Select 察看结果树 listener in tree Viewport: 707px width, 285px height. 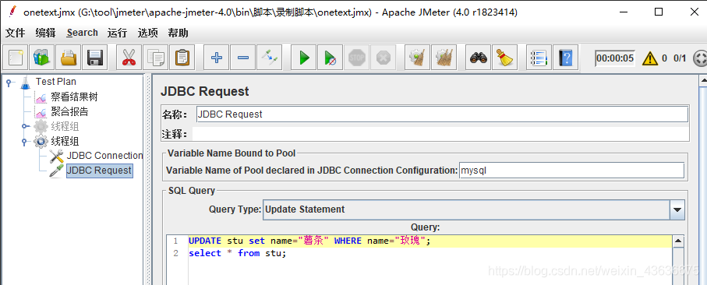(74, 97)
